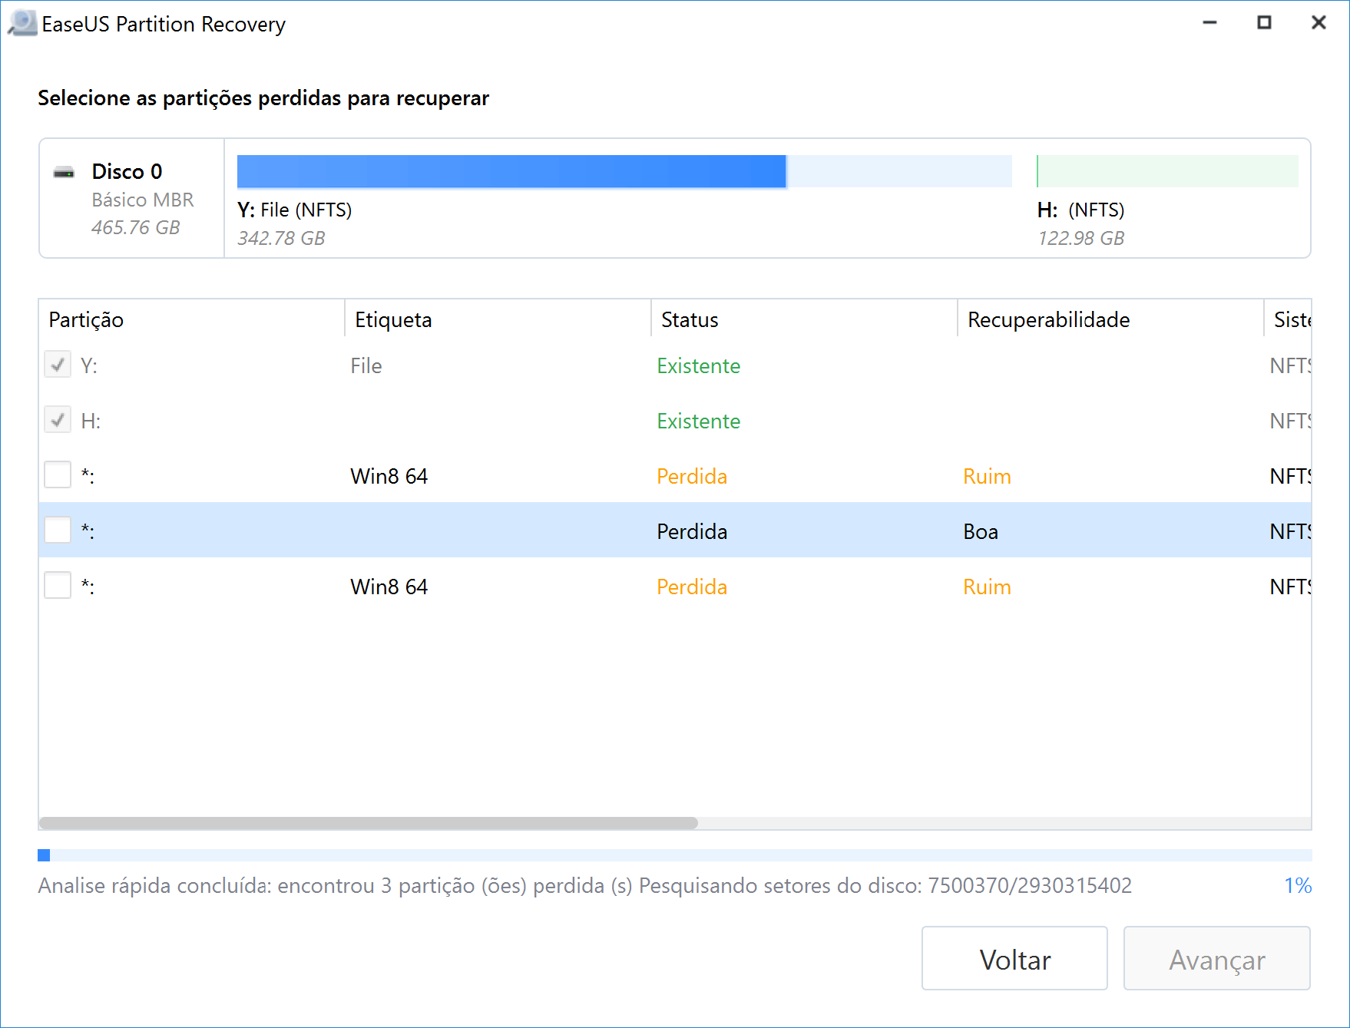The width and height of the screenshot is (1350, 1028).
Task: Select the Y: File partition usage bar
Action: coord(624,171)
